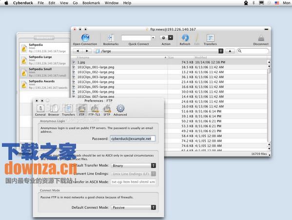
Task: Click the search magnifier icon
Action: pyautogui.click(x=240, y=51)
